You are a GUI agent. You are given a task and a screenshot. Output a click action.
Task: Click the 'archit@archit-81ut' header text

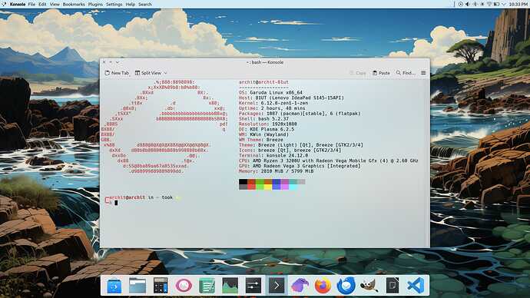click(263, 81)
